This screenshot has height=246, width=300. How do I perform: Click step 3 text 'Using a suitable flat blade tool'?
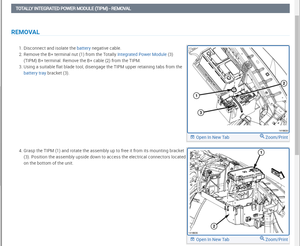coord(54,67)
